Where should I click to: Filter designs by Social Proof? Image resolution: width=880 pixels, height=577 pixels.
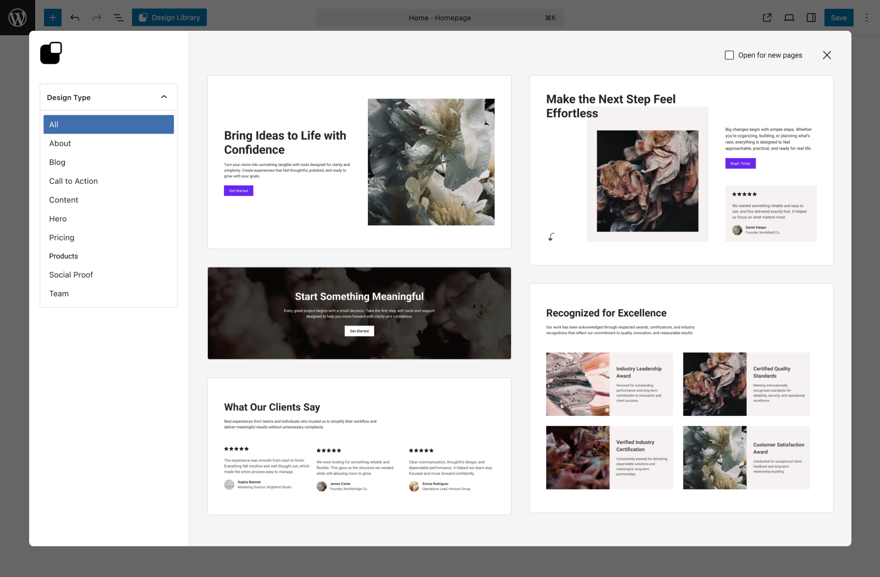[x=109, y=275]
